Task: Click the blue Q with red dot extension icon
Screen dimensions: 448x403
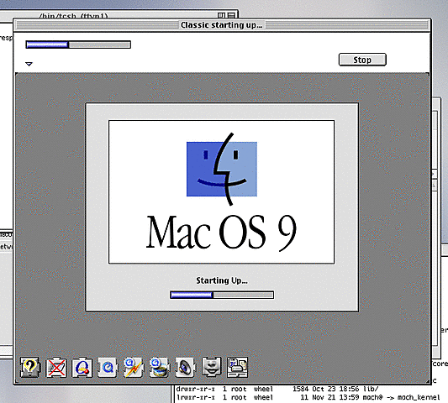Action: (82, 368)
